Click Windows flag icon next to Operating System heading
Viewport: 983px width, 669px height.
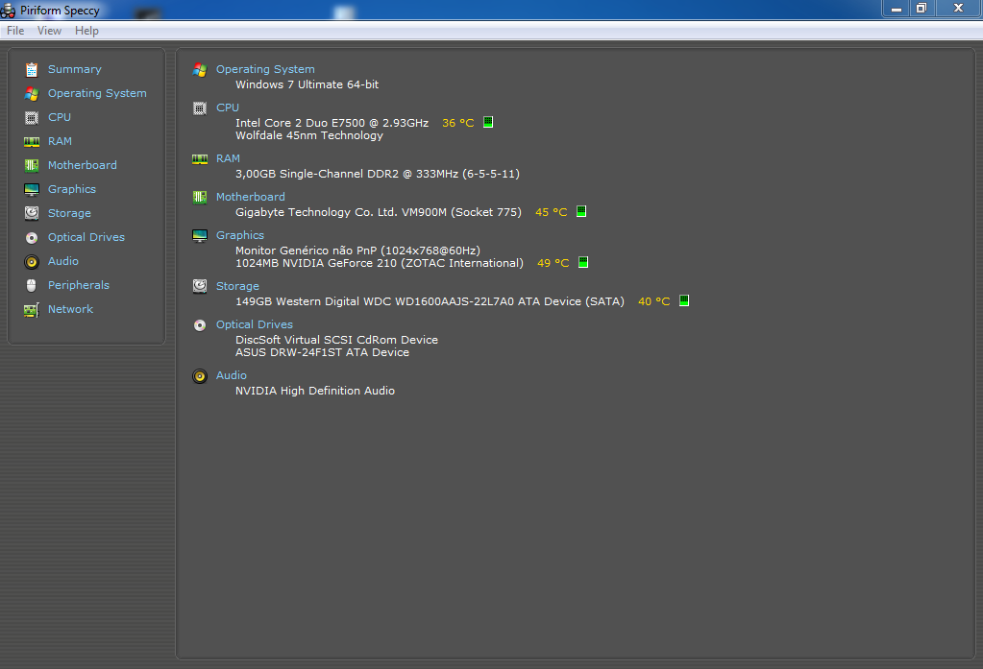coord(200,69)
